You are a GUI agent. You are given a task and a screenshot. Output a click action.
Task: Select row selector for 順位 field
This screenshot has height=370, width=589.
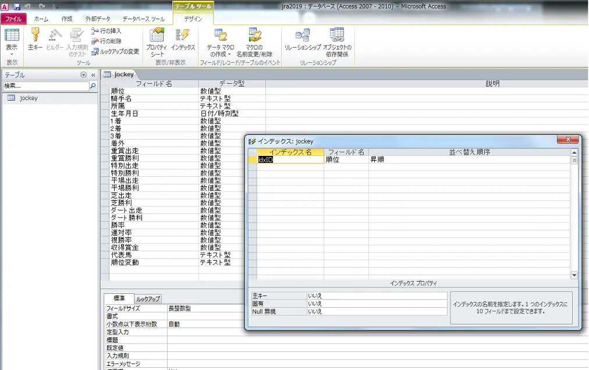(105, 91)
